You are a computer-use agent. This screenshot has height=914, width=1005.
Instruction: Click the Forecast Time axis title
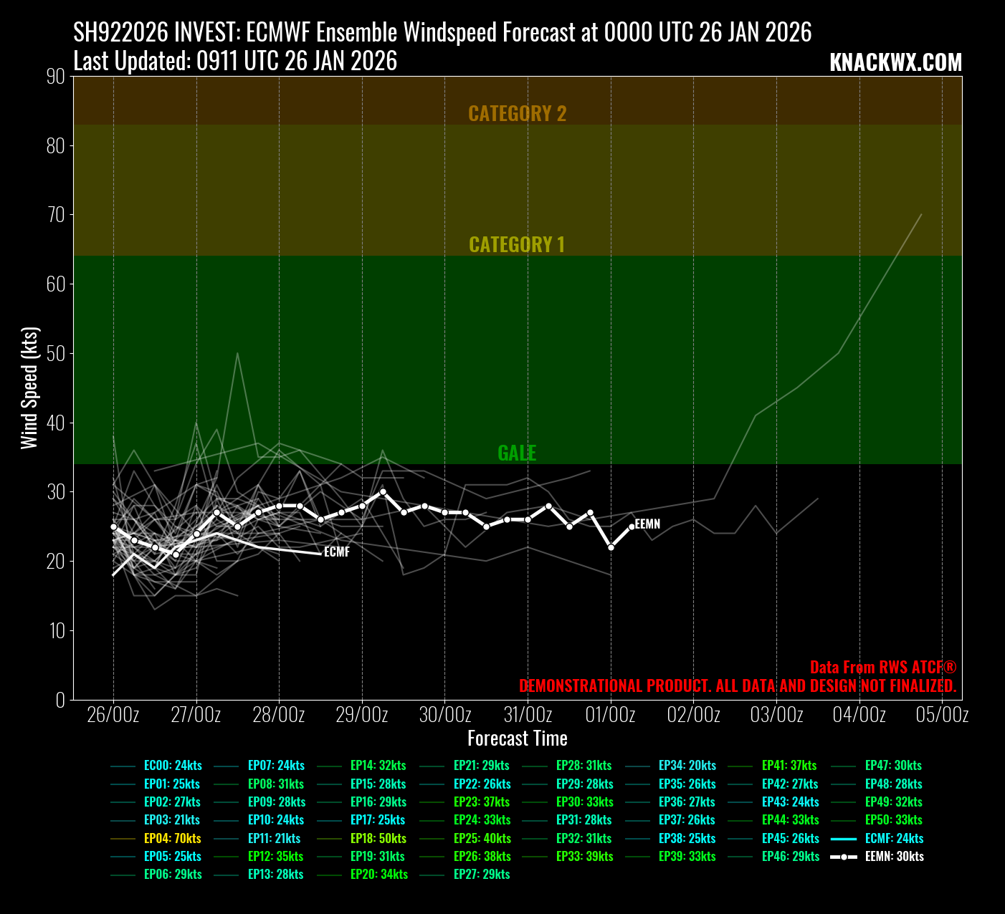pos(517,739)
